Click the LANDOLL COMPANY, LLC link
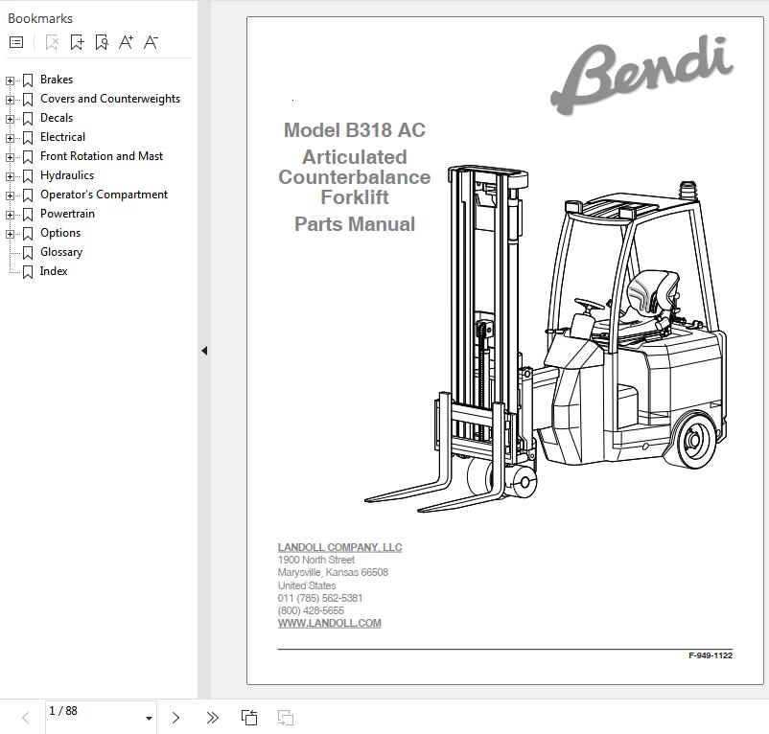 (x=339, y=547)
